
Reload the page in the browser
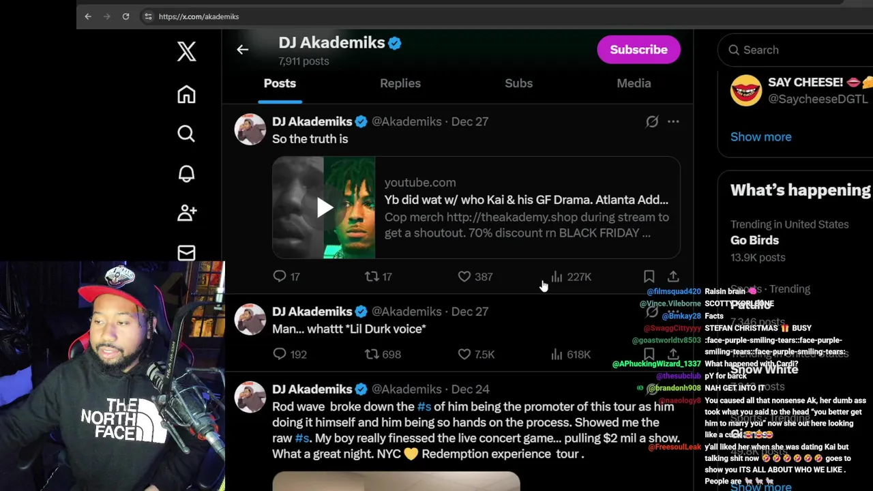click(x=125, y=16)
